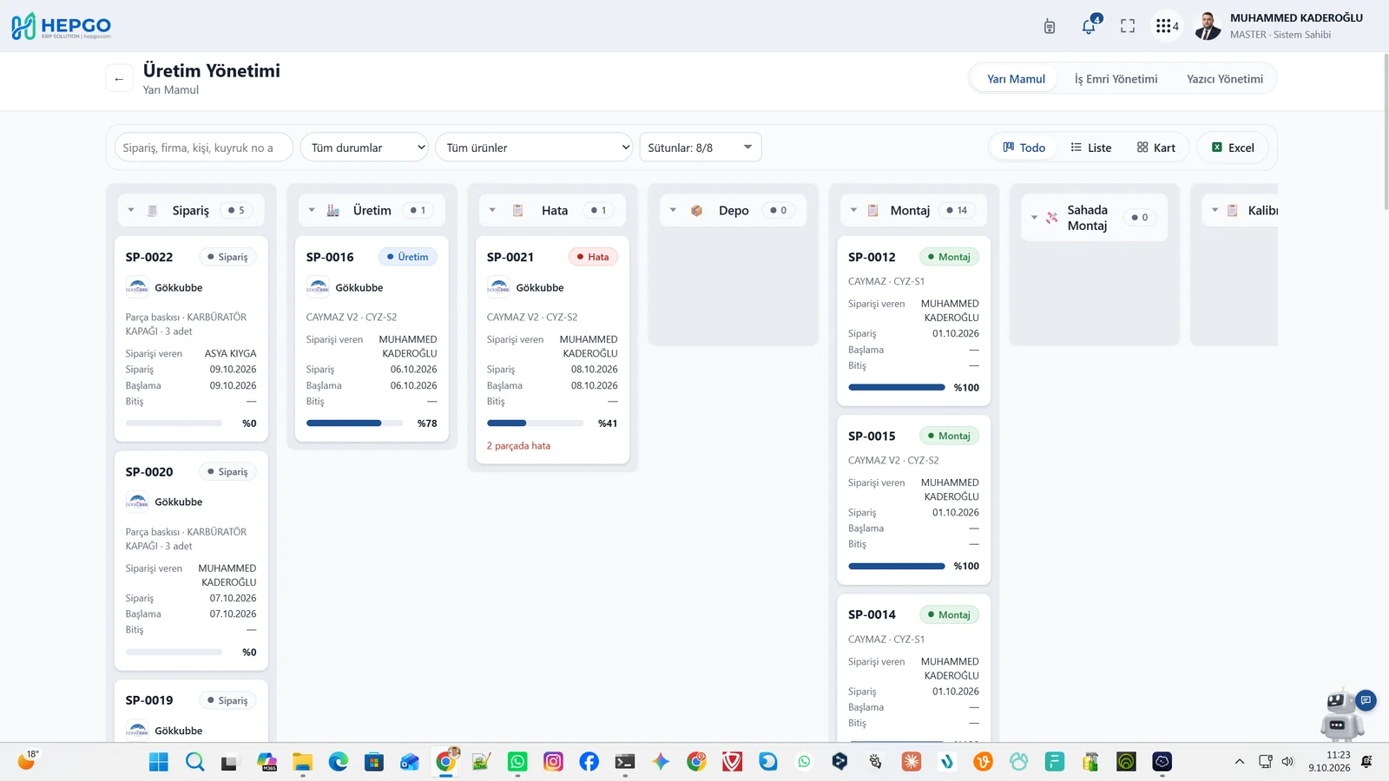Open Instagram in the taskbar
The image size is (1389, 781).
coord(553,762)
